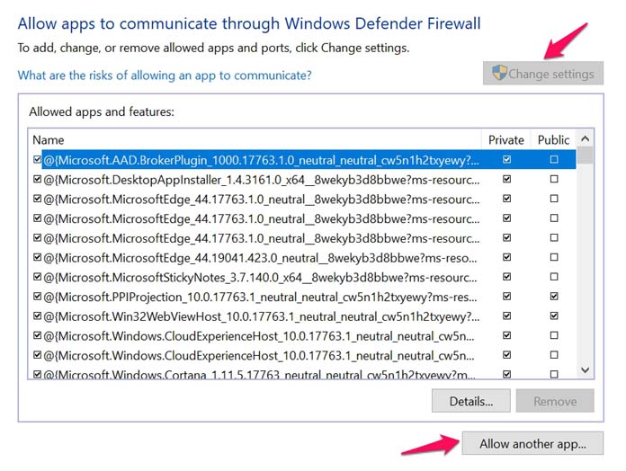Open the risks of allowing an app link
The width and height of the screenshot is (626, 471).
(165, 76)
